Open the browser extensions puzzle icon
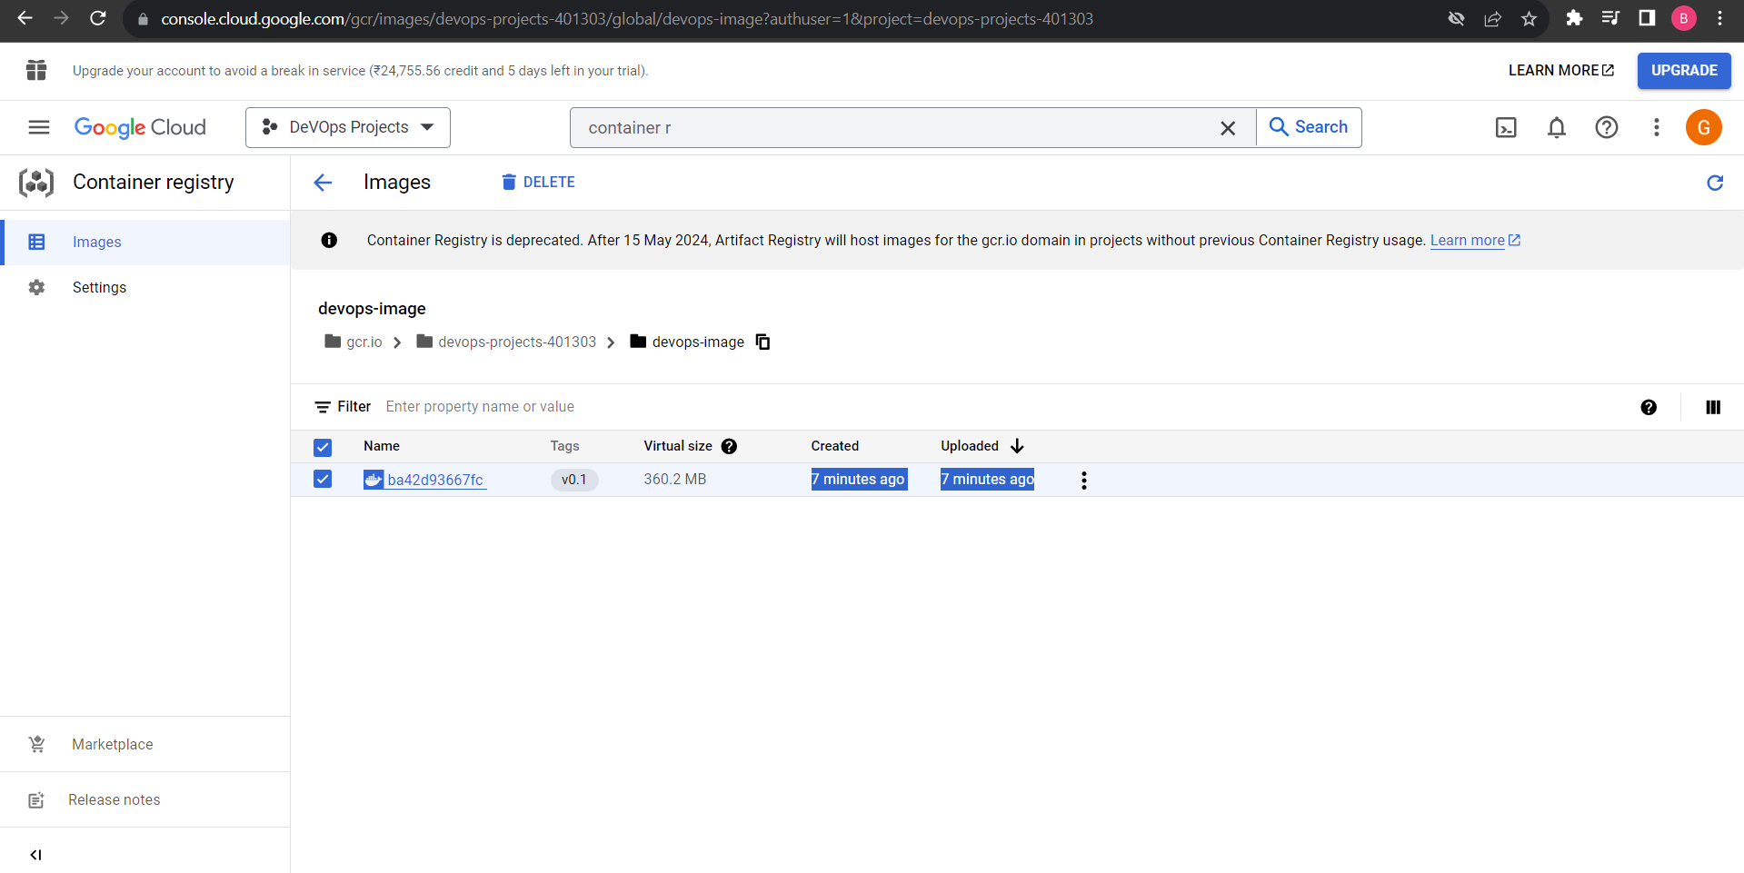Screen dimensions: 1744x873 pos(1574,18)
